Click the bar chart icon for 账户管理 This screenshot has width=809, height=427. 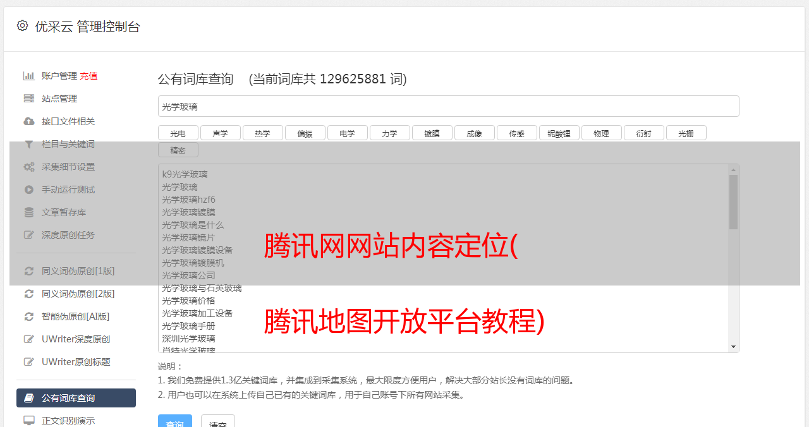pos(29,76)
